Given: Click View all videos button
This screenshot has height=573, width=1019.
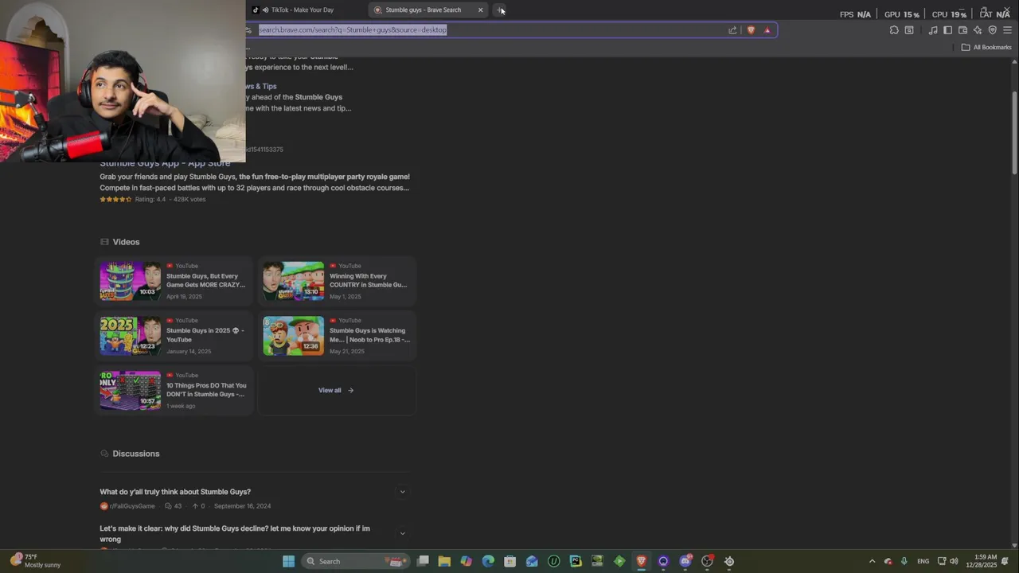Looking at the screenshot, I should pyautogui.click(x=336, y=390).
